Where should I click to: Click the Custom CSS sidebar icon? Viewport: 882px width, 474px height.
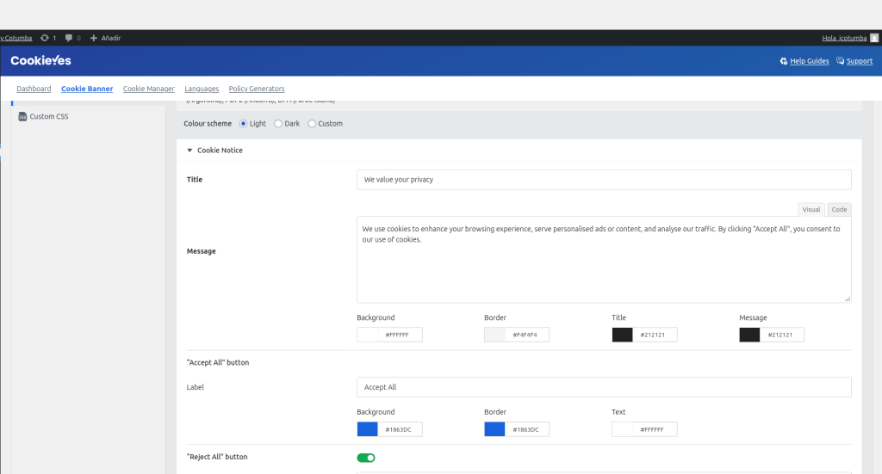22,117
